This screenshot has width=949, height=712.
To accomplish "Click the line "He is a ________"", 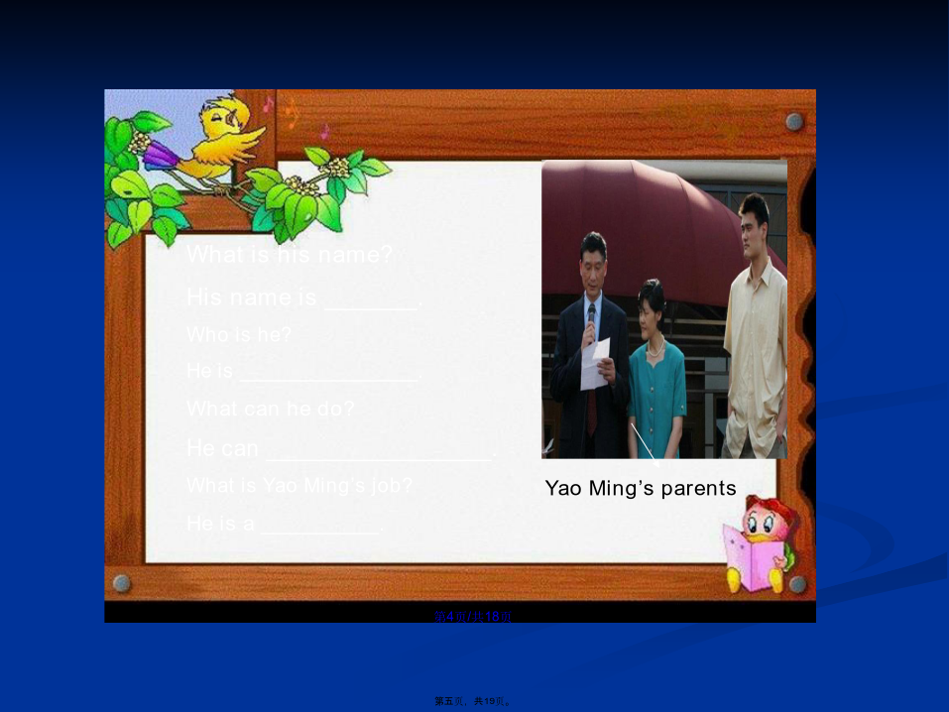I will click(285, 524).
